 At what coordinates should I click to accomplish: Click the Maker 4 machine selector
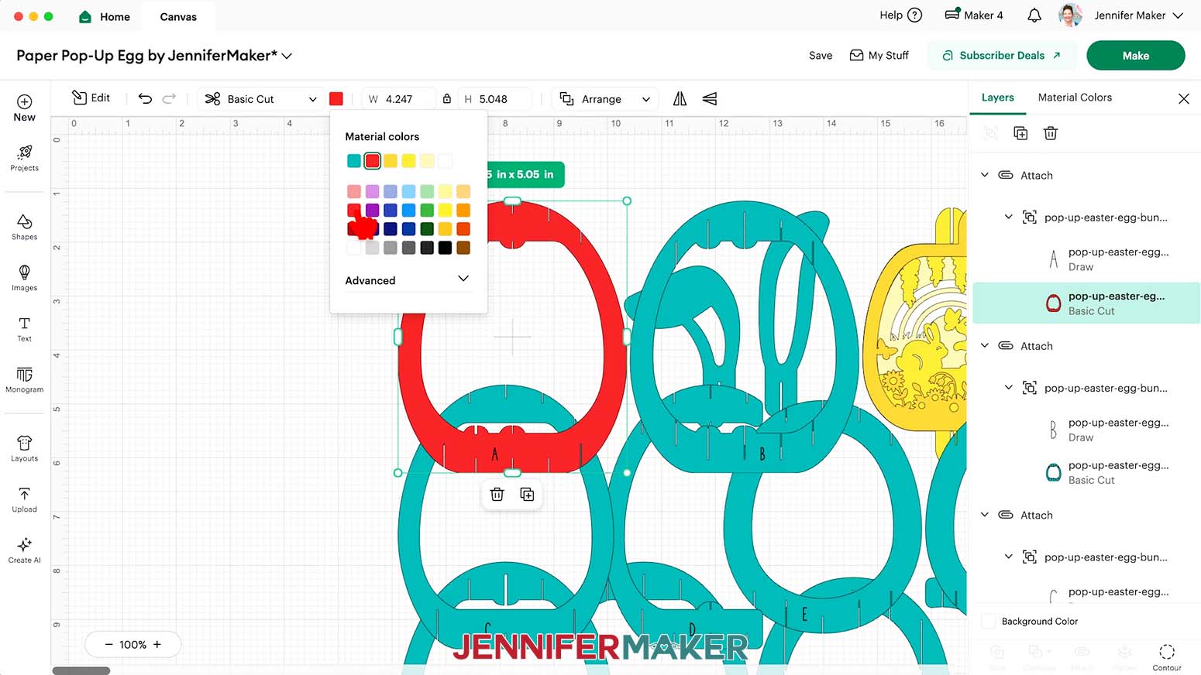(x=973, y=15)
